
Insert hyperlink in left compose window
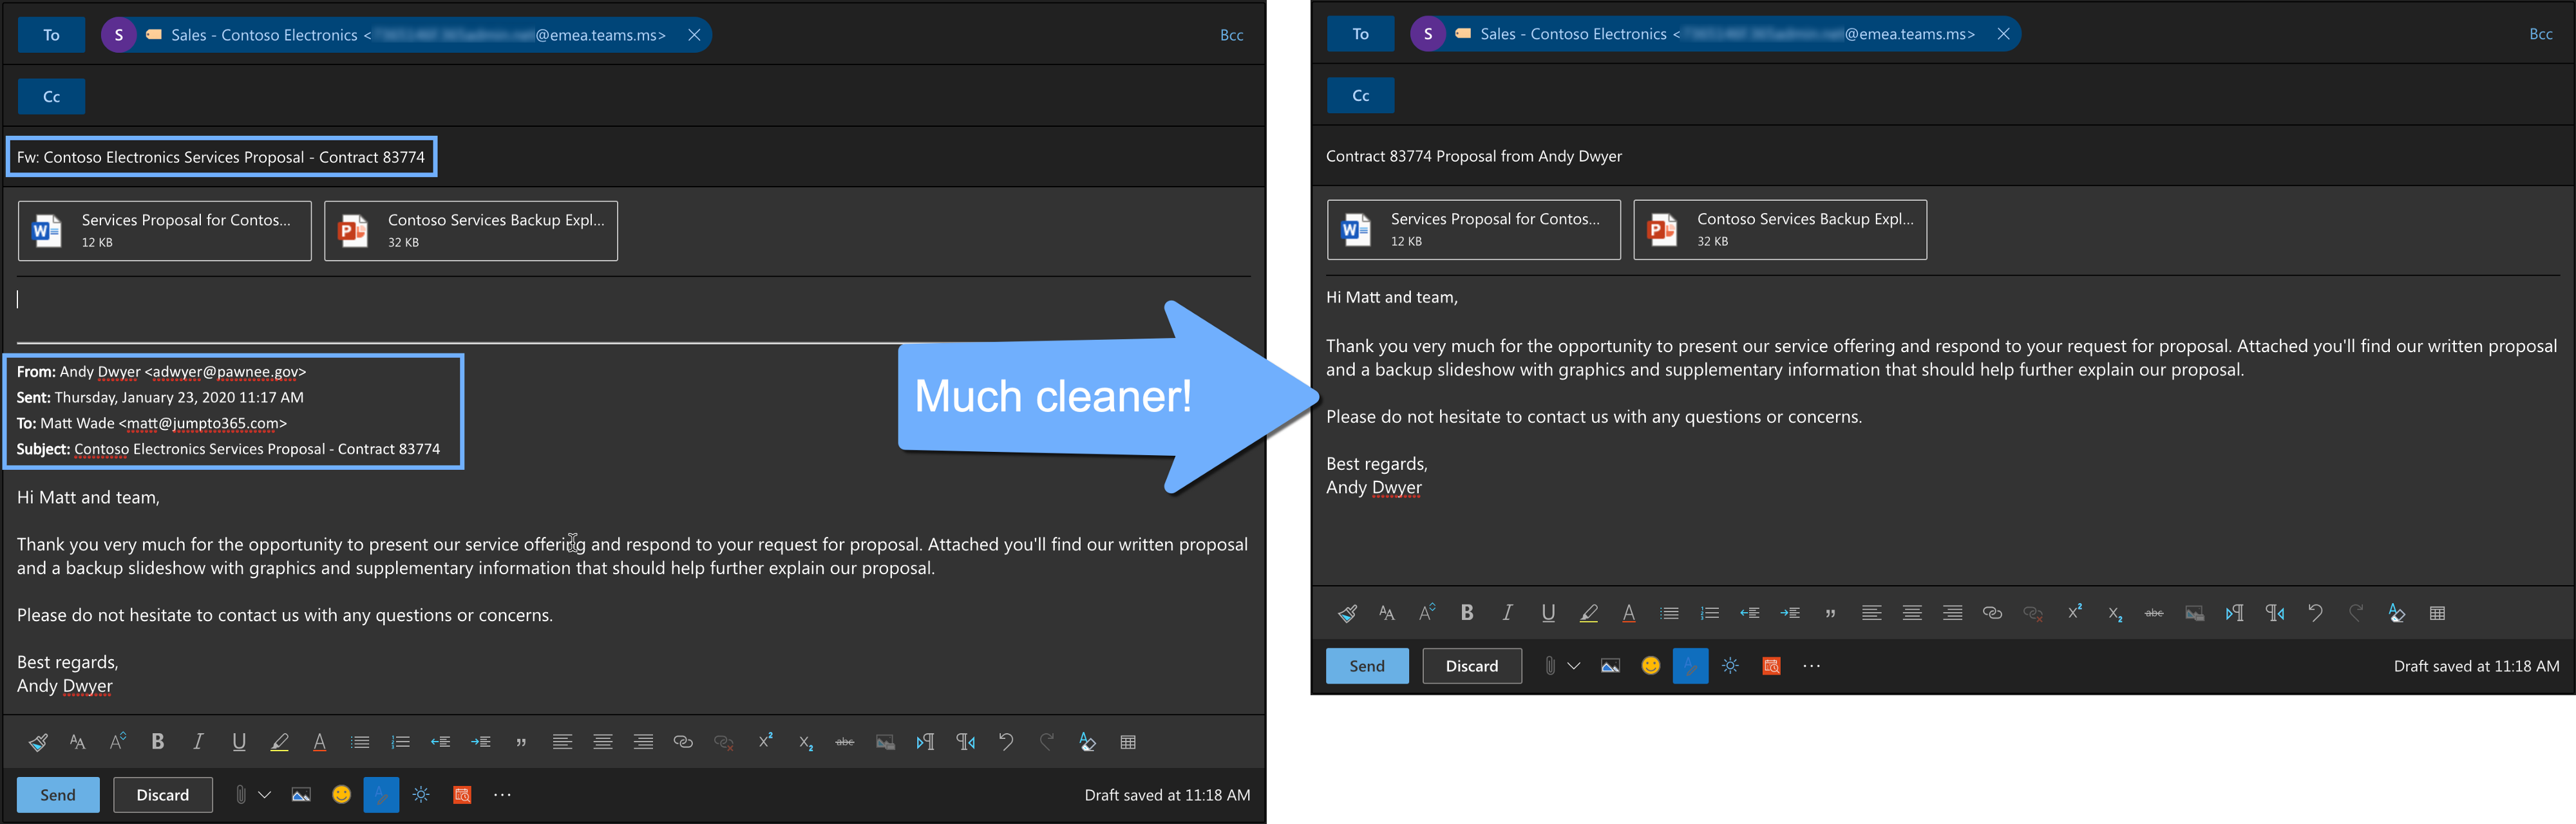pos(683,742)
